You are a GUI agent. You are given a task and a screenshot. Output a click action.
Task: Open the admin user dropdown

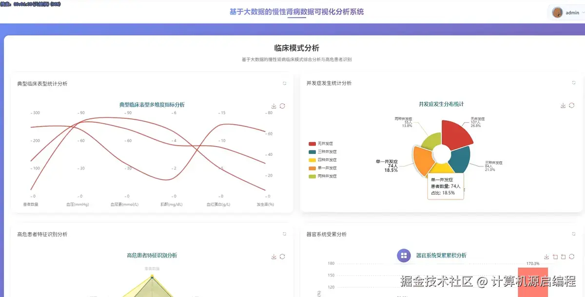[x=566, y=13]
